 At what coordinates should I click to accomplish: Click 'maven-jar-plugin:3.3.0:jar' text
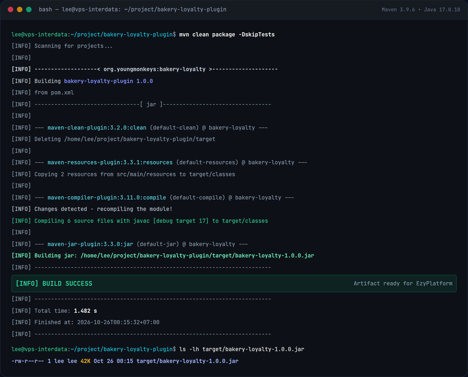coord(90,244)
